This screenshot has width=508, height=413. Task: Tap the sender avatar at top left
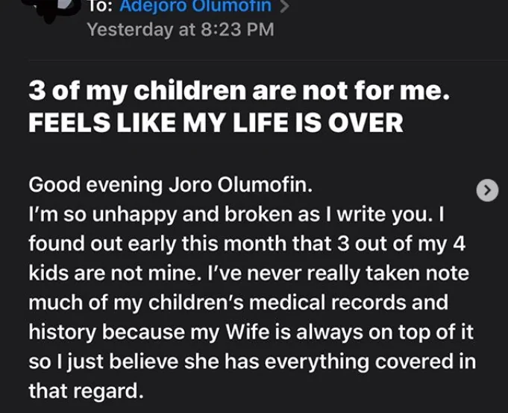click(x=45, y=9)
